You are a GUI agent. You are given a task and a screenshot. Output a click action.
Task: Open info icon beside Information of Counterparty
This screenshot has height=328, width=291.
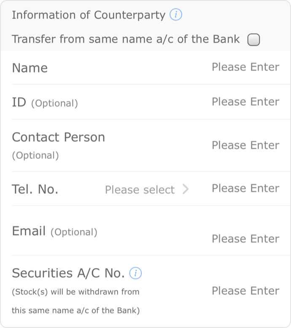coord(175,15)
